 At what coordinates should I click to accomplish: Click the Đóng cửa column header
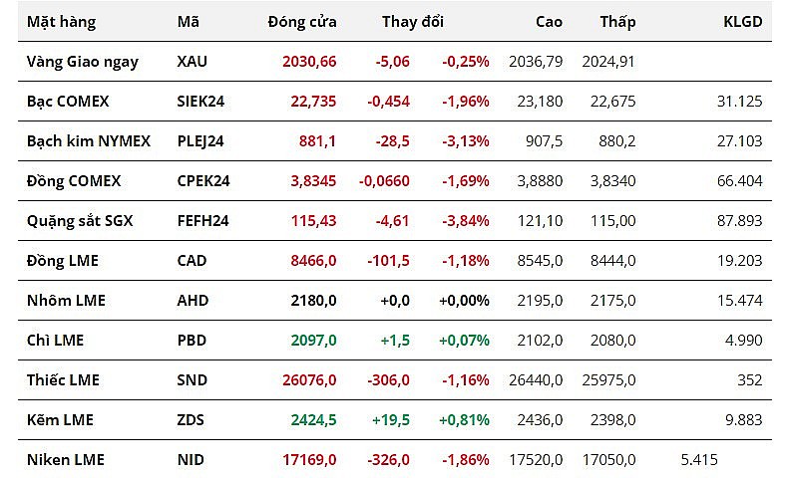click(x=302, y=21)
